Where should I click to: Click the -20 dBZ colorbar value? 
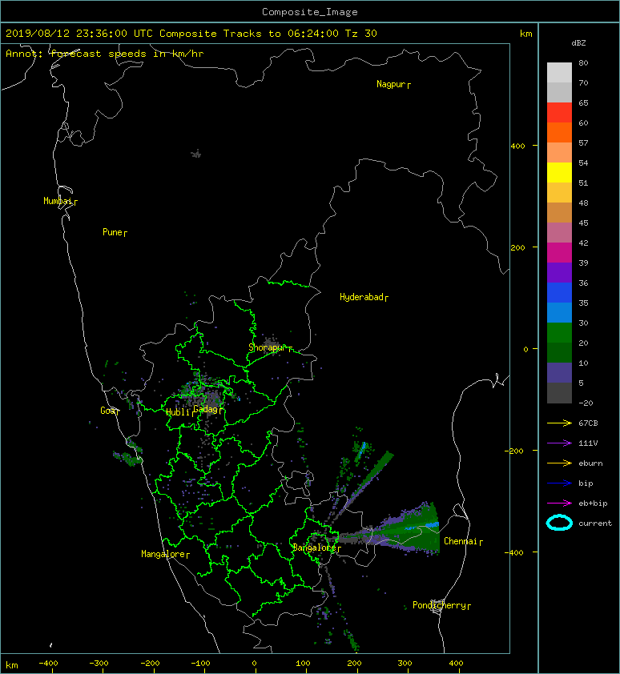(x=586, y=403)
